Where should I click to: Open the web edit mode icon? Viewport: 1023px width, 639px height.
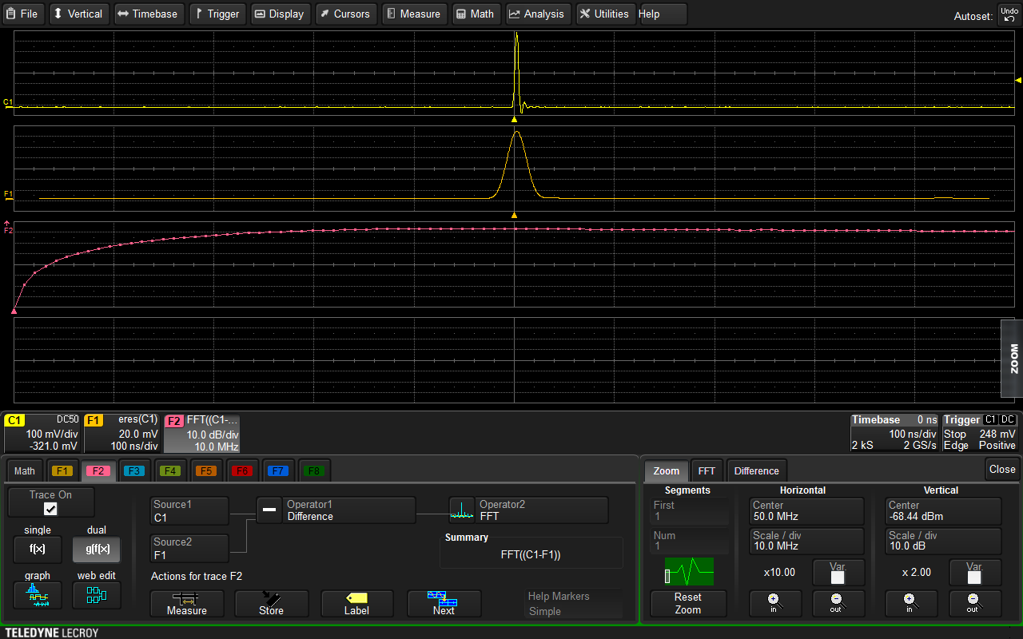(98, 595)
